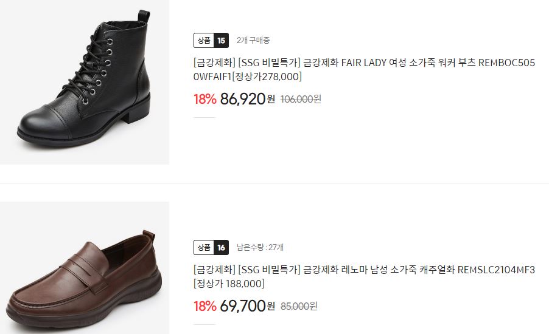549x334 pixels.
Task: Click the [정상가278,000] text of the boot listing
Action: [x=267, y=77]
